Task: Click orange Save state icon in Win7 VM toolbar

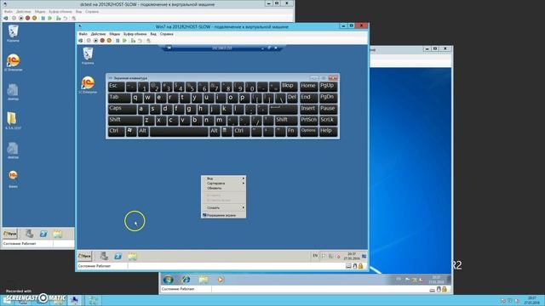Action: 109,41
